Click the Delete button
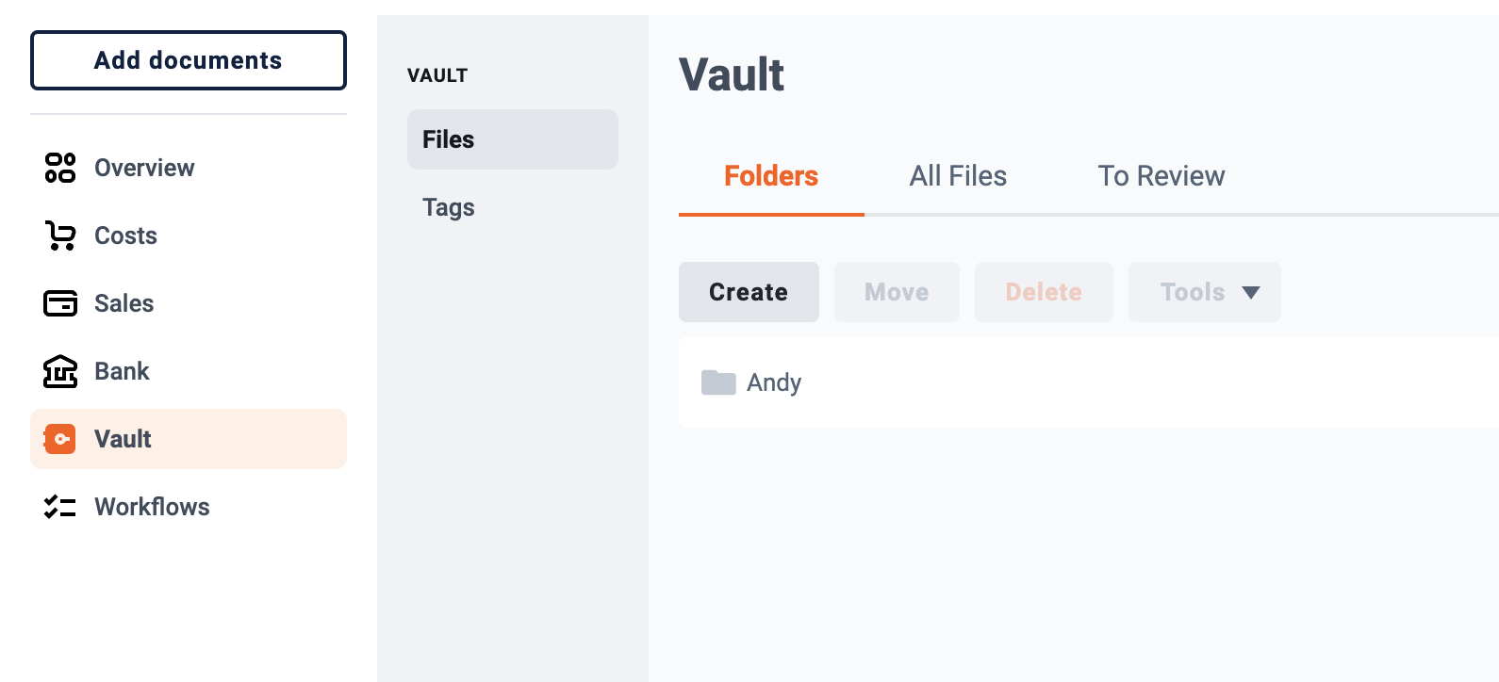Image resolution: width=1499 pixels, height=682 pixels. [x=1044, y=292]
